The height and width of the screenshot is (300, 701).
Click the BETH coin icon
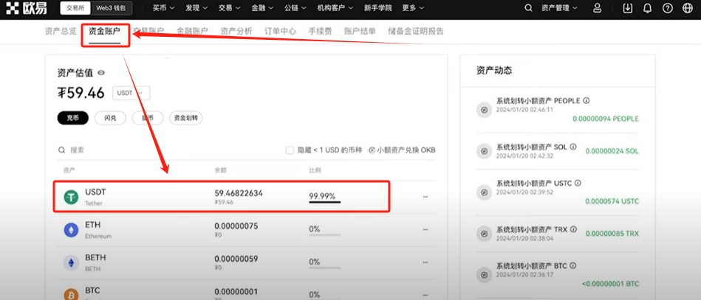[71, 263]
